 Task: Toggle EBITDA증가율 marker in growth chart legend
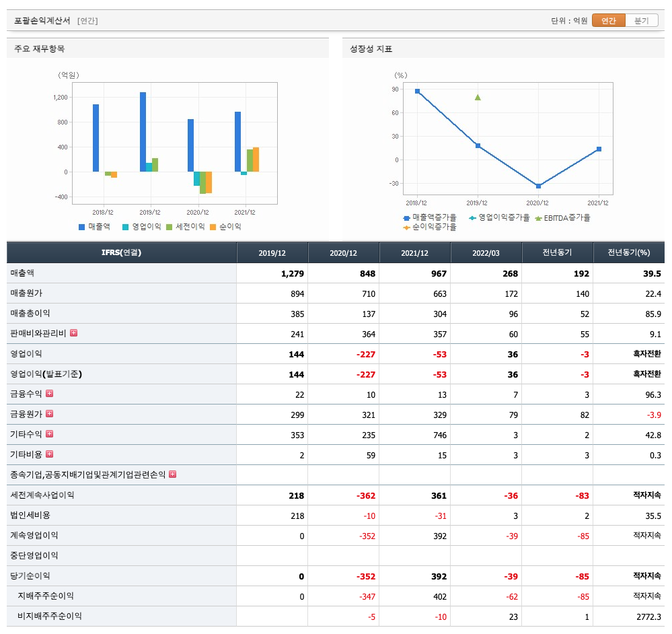[x=563, y=218]
